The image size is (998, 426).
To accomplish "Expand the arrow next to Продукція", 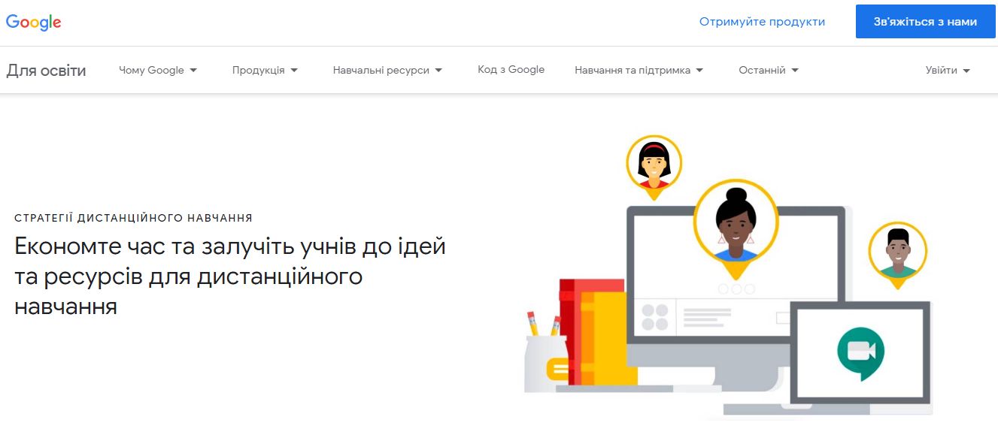I will (x=294, y=70).
